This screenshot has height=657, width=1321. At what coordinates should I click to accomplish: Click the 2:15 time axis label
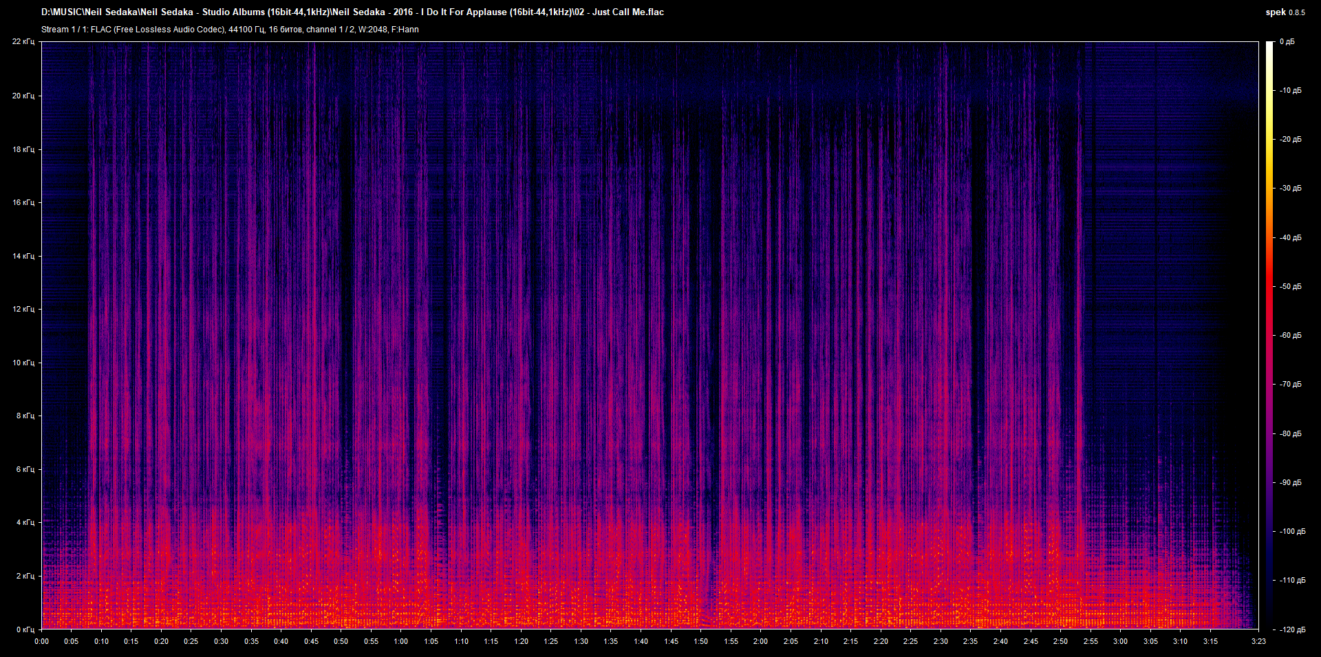pos(851,641)
